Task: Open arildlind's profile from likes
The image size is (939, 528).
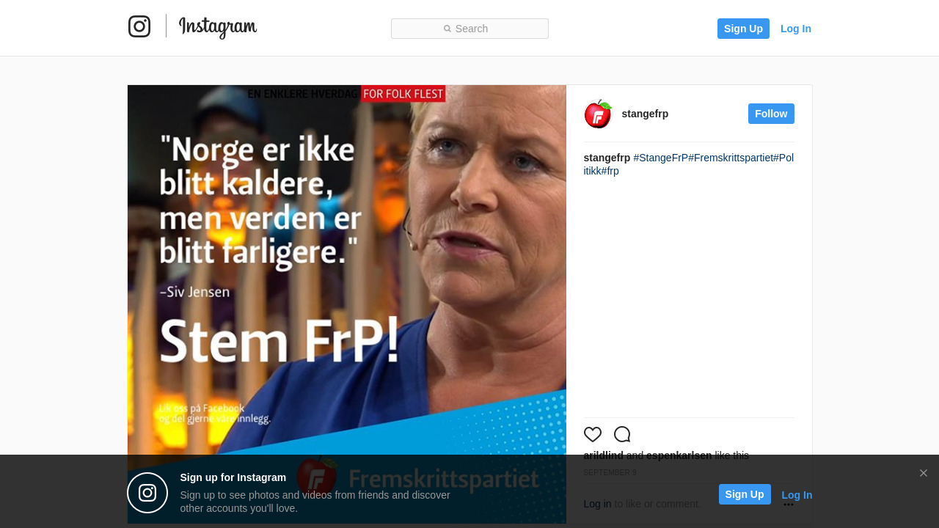Action: point(603,455)
